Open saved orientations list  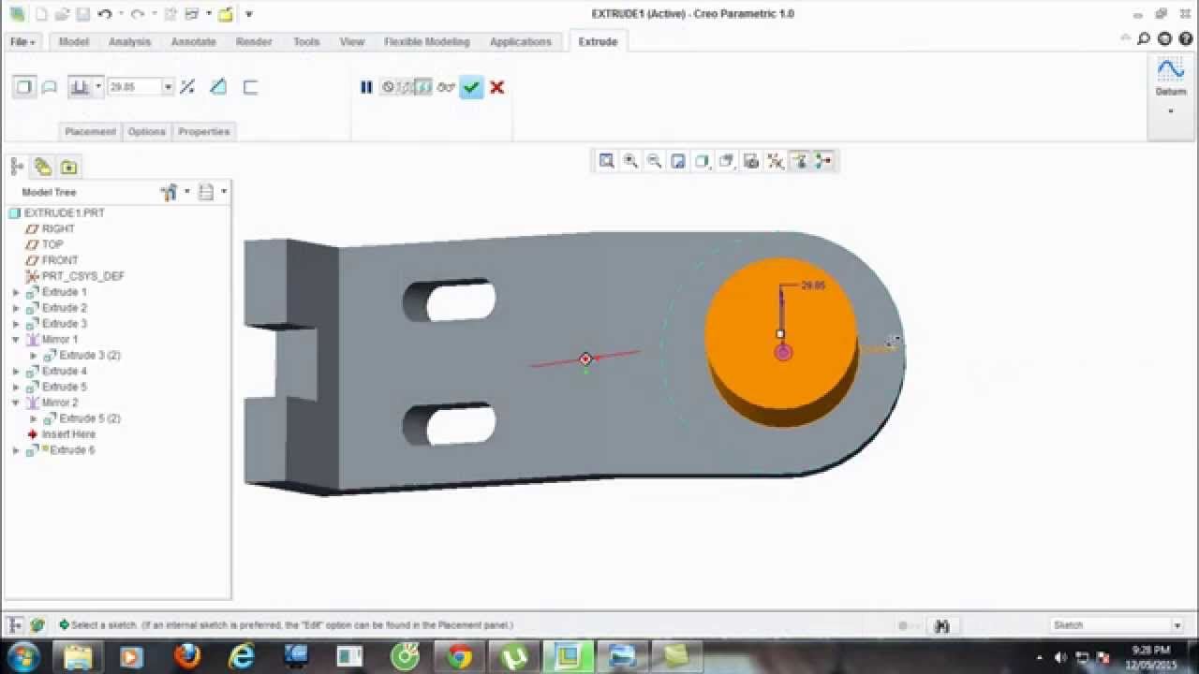[727, 161]
